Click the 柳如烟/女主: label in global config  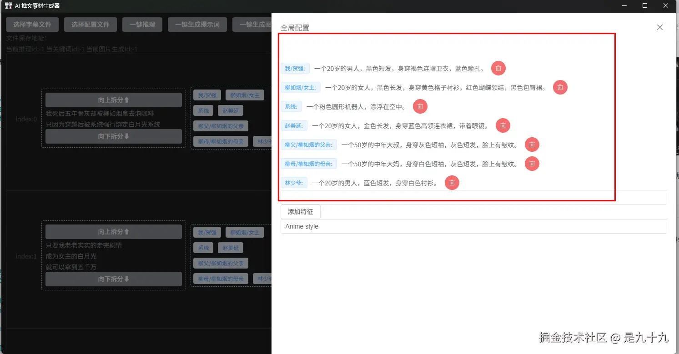coord(301,87)
